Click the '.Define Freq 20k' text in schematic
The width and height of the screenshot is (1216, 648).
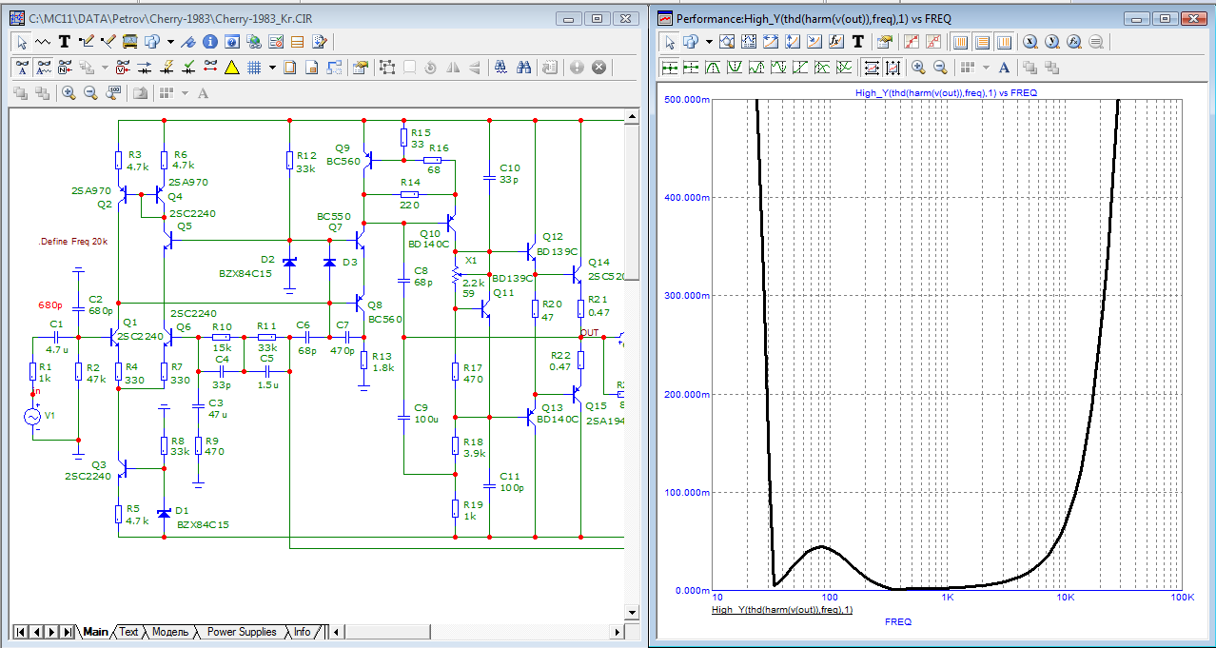(x=72, y=242)
